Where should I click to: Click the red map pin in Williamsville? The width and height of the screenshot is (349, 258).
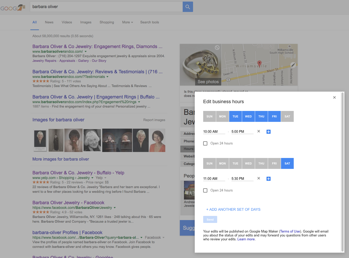[x=259, y=63]
